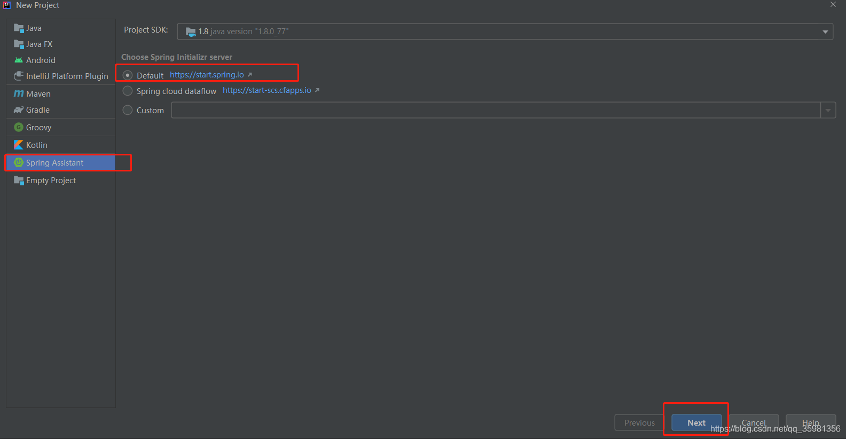Viewport: 846px width, 439px height.
Task: Click the external link arrow after start-scs.cfapps.io
Action: point(317,90)
